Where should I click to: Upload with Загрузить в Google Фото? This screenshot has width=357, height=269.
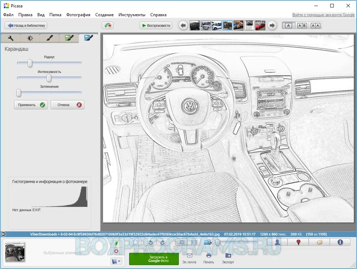[154, 259]
